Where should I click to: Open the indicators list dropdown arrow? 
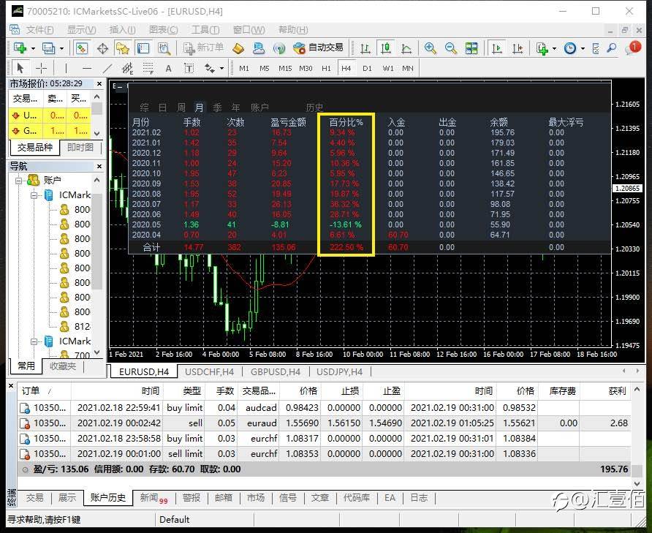tap(554, 48)
